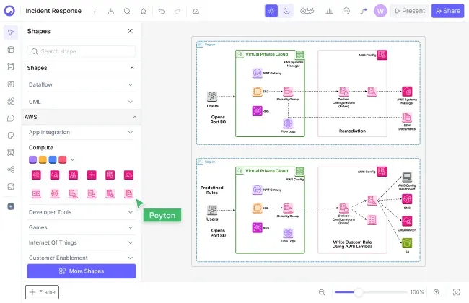This screenshot has width=469, height=303.
Task: Expand Internet Of Things shapes
Action: [x=82, y=242]
